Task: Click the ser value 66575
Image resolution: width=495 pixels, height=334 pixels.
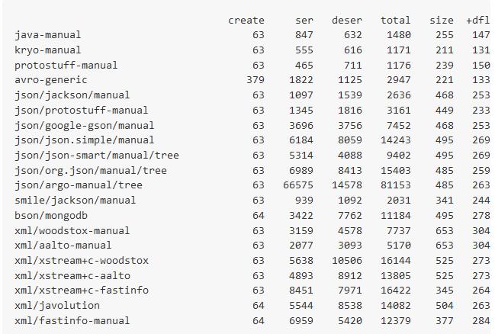Action: [298, 185]
